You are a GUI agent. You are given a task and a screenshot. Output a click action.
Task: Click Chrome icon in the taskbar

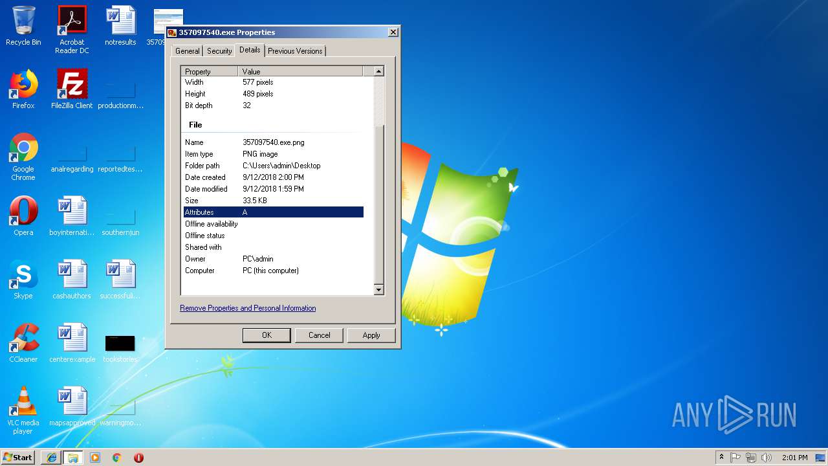(x=117, y=458)
